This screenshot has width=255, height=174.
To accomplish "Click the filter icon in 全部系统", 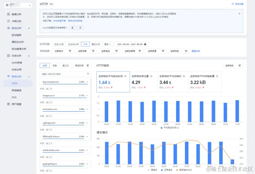I will [x=116, y=51].
